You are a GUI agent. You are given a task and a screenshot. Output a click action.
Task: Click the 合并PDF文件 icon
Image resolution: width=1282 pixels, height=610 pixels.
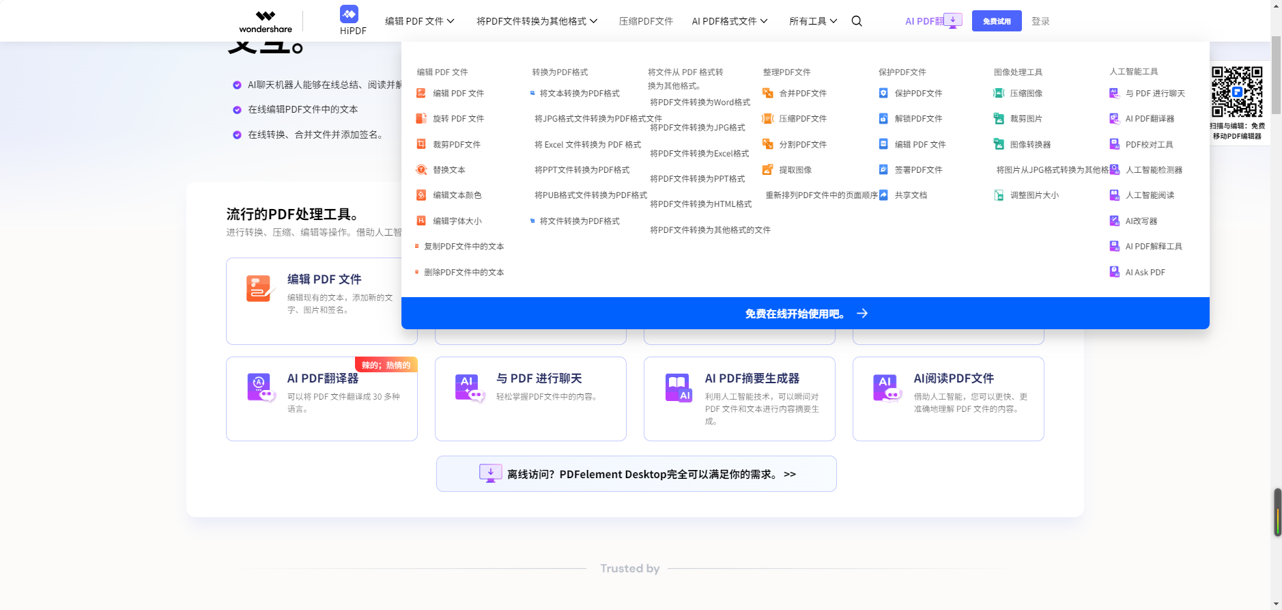tap(768, 94)
